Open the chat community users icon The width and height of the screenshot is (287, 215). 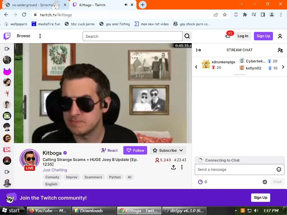click(280, 50)
